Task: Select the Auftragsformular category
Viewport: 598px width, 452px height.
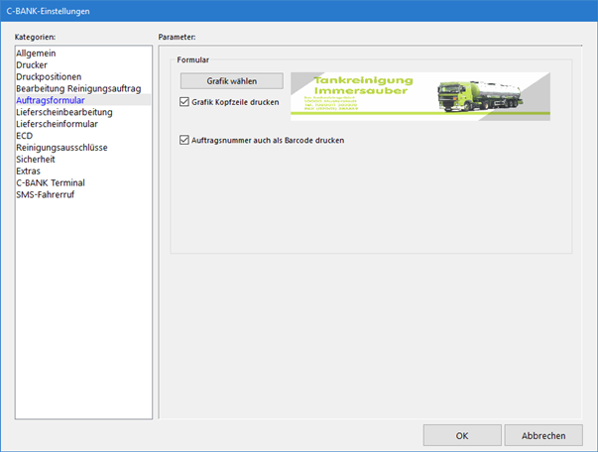Action: pos(51,100)
